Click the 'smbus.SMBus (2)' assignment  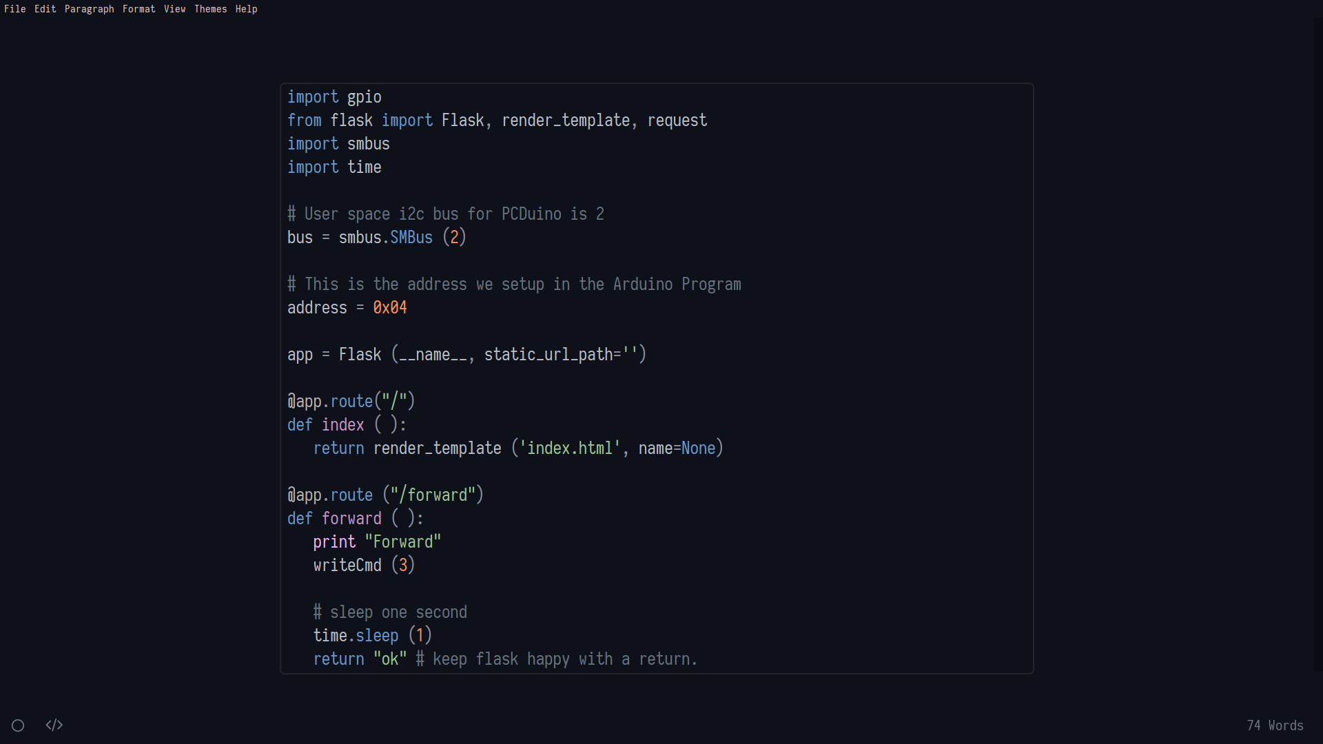point(402,238)
